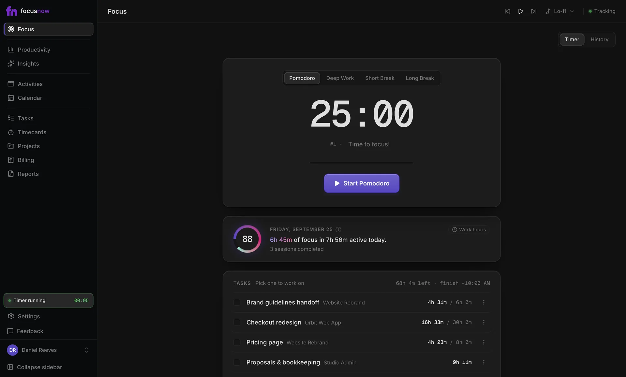Check off Brand guidelines handoff task

237,302
